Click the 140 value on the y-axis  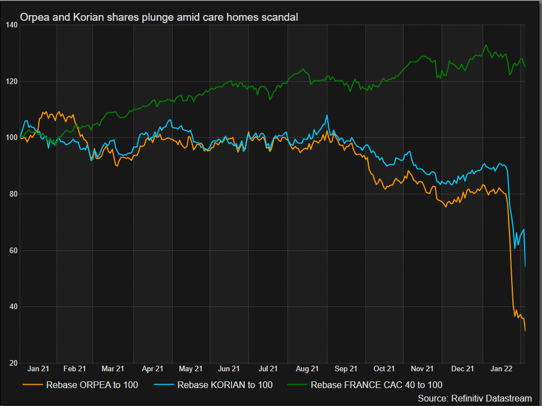[12, 25]
